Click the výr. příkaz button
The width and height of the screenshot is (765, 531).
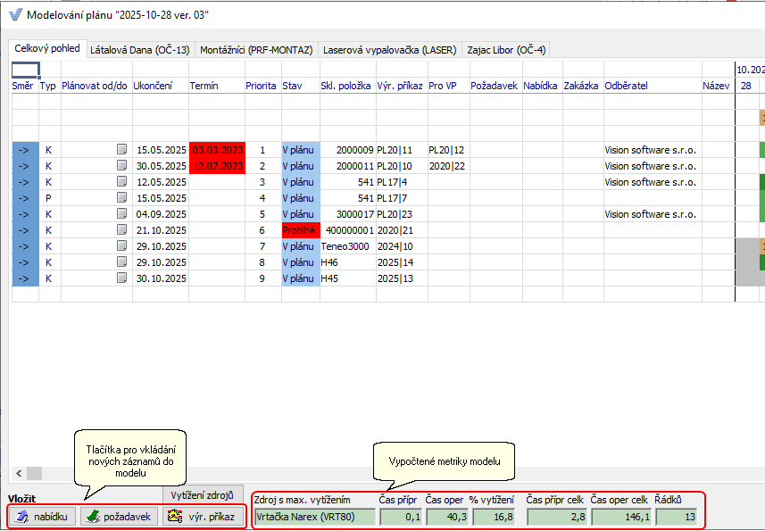pos(204,516)
